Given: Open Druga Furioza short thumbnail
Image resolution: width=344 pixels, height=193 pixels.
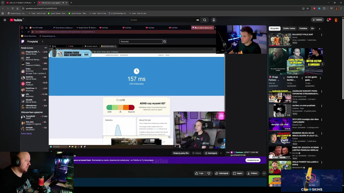Looking at the screenshot, I should 277,61.
